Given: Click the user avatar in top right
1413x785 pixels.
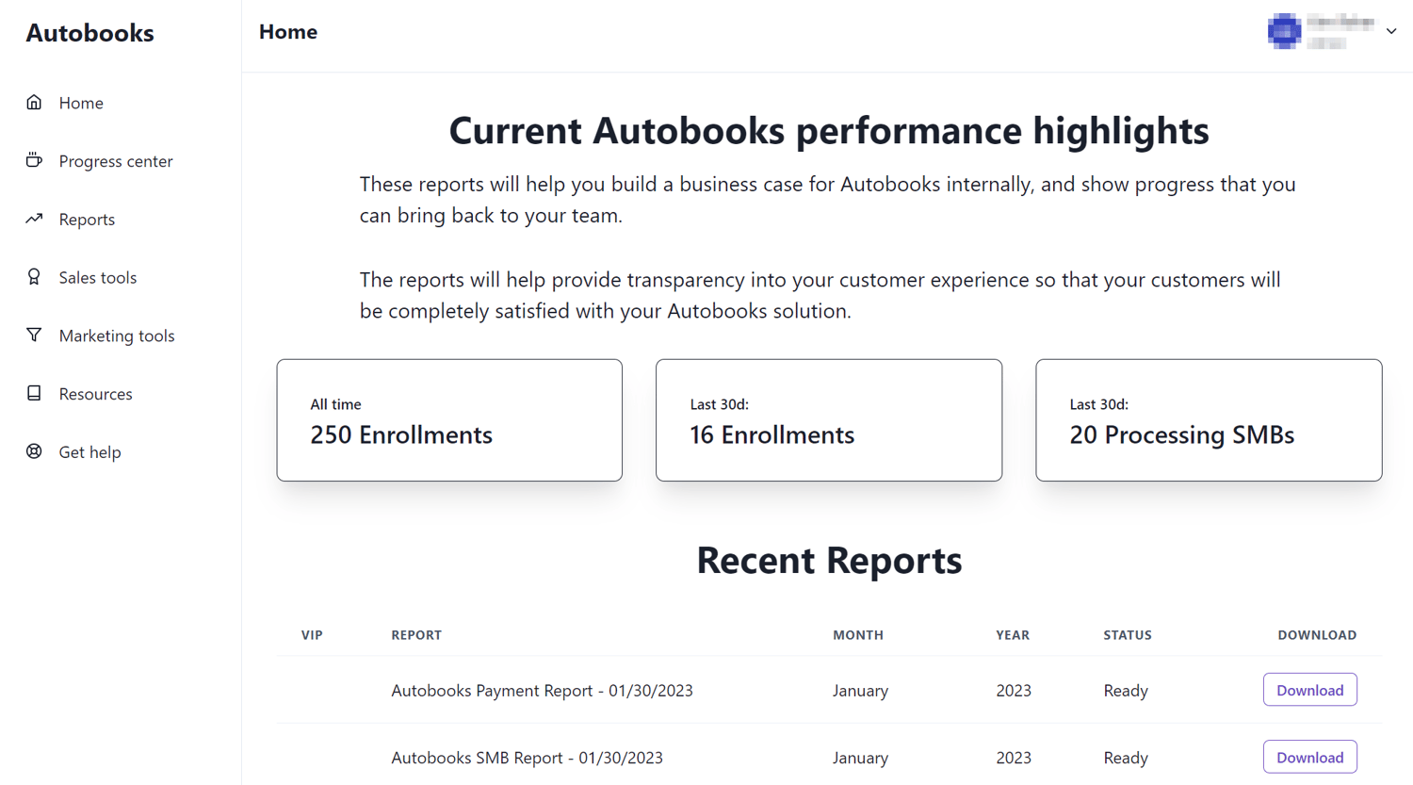Looking at the screenshot, I should pos(1284,31).
